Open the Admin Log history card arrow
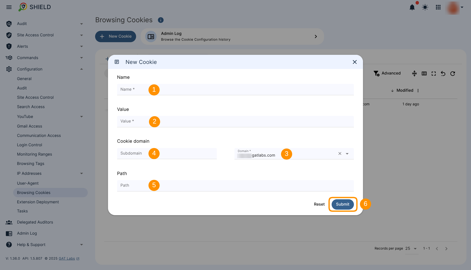This screenshot has width=471, height=270. click(x=315, y=37)
